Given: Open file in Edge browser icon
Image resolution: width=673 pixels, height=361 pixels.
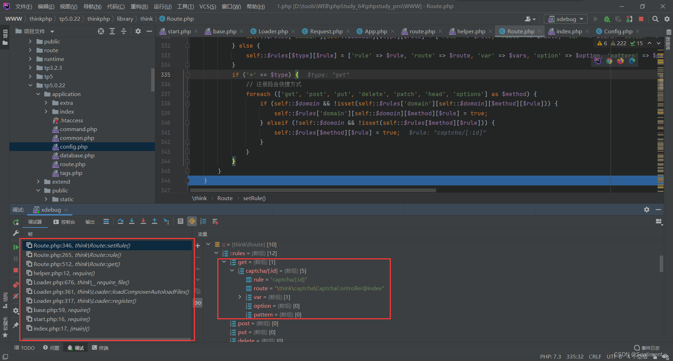Looking at the screenshot, I should (632, 61).
